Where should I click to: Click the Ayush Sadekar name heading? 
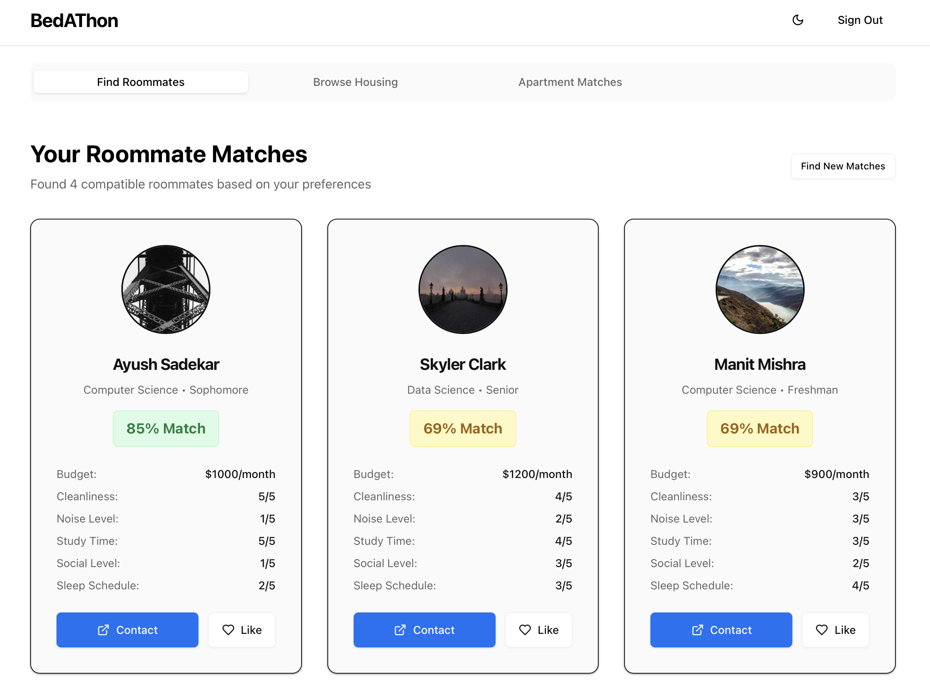165,364
